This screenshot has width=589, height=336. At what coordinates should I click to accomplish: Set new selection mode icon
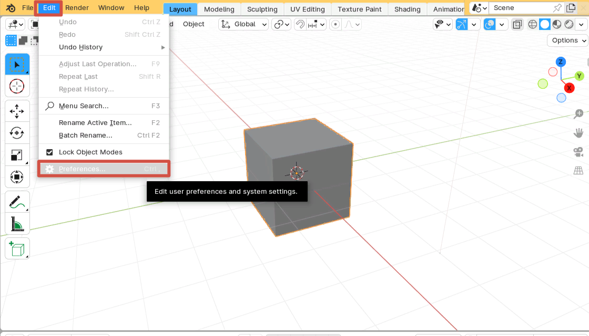pos(11,40)
